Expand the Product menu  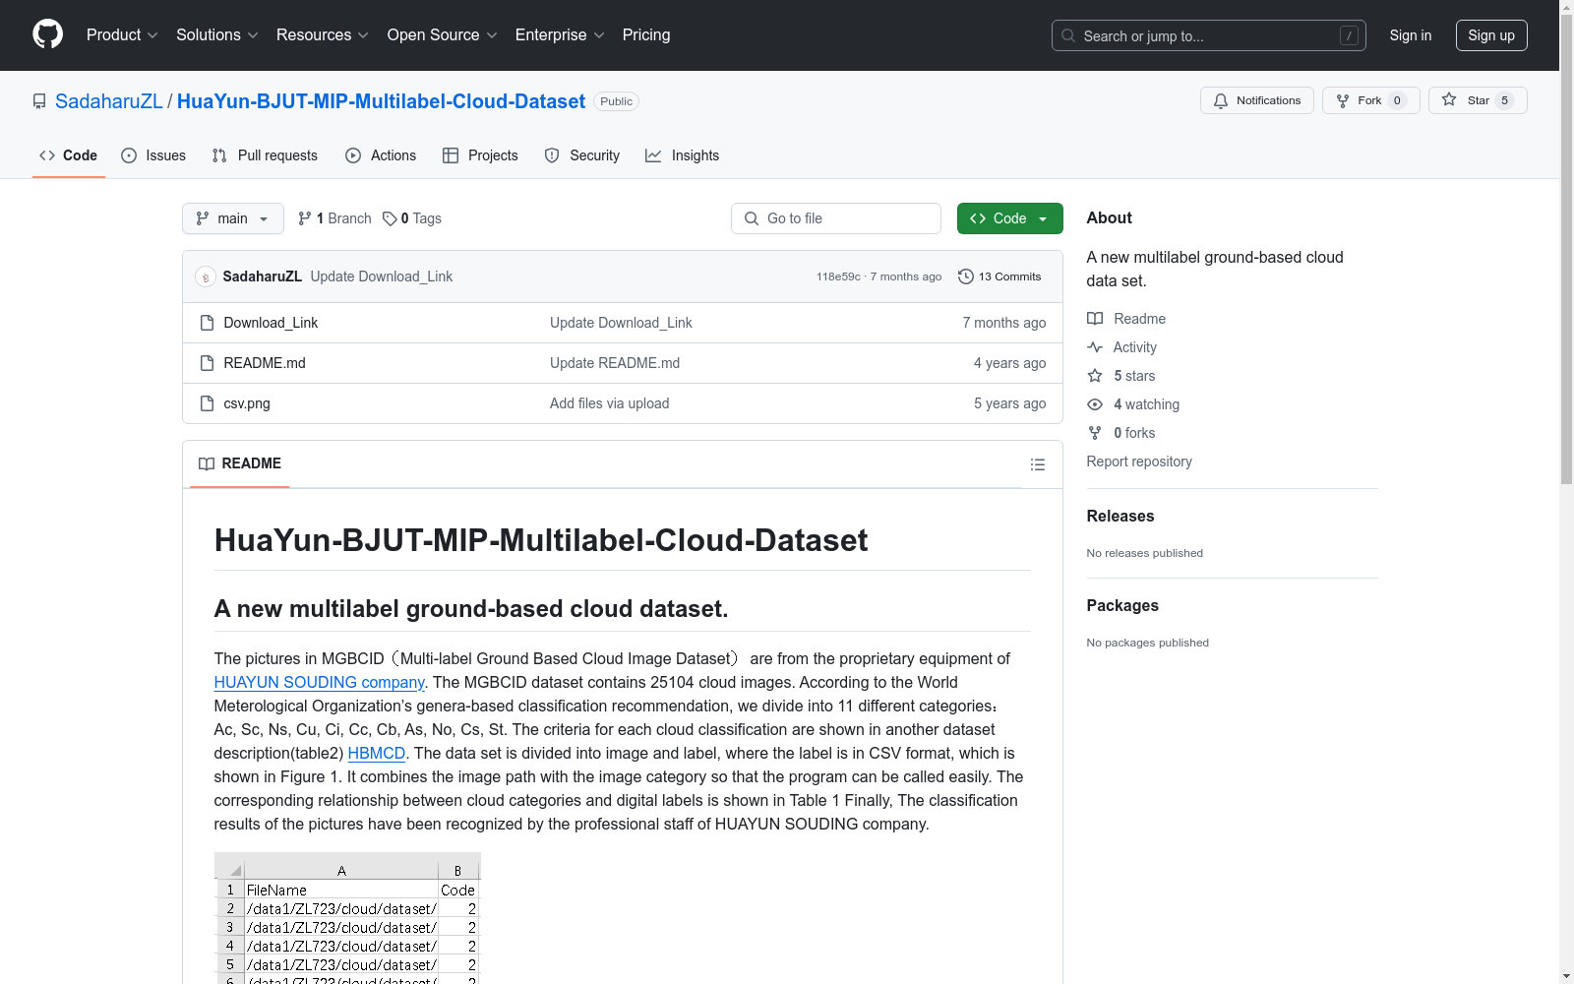(122, 34)
